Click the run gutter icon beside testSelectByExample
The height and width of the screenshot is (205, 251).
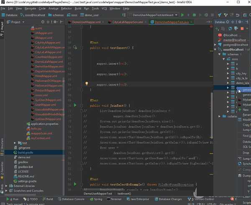pyautogui.click(x=75, y=184)
